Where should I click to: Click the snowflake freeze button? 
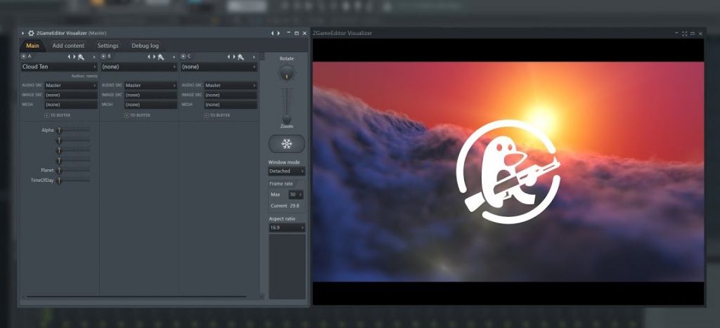click(x=287, y=144)
